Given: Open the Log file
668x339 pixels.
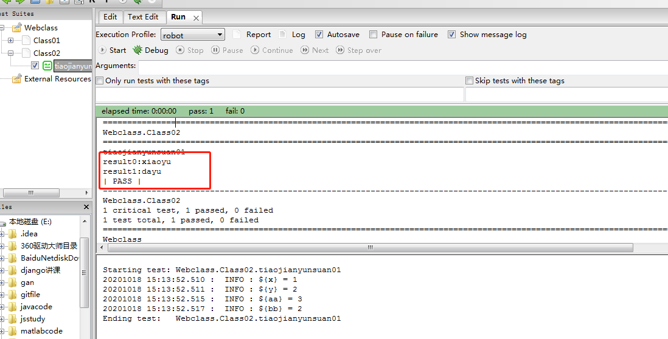Looking at the screenshot, I should 292,35.
